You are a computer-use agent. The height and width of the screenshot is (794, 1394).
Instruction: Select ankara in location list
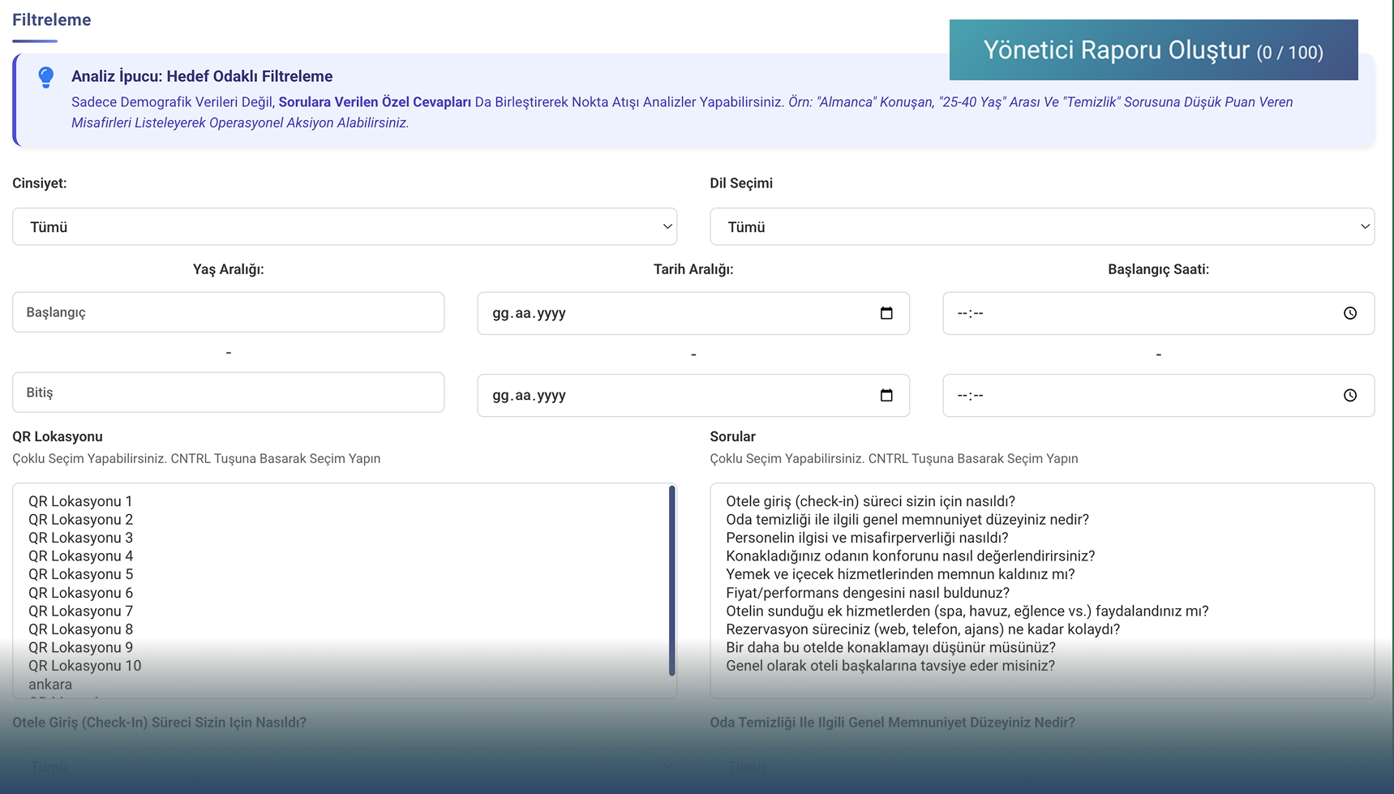(x=50, y=685)
